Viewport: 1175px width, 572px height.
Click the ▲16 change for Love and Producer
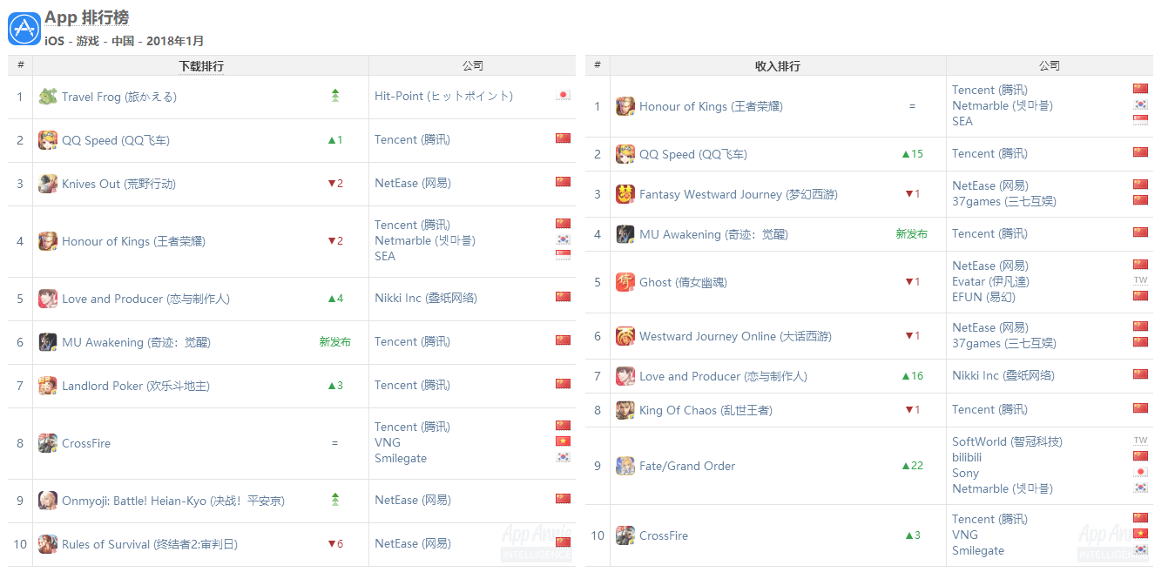tap(912, 376)
